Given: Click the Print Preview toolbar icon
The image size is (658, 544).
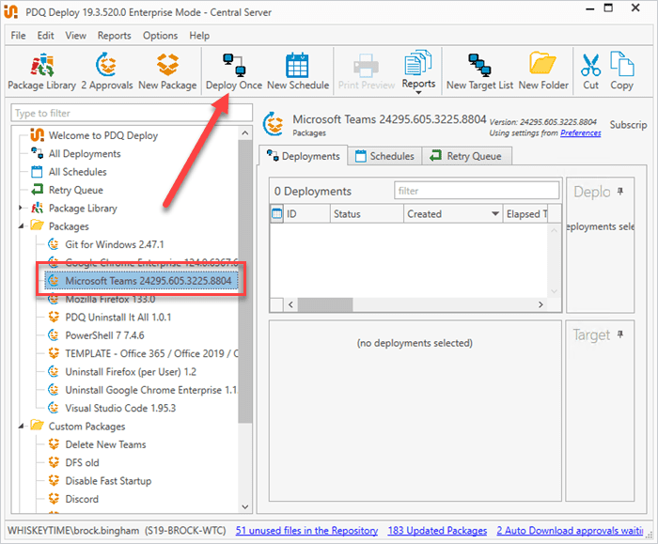Looking at the screenshot, I should pos(367,71).
